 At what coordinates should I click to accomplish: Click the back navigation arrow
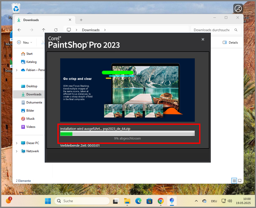tap(19, 30)
